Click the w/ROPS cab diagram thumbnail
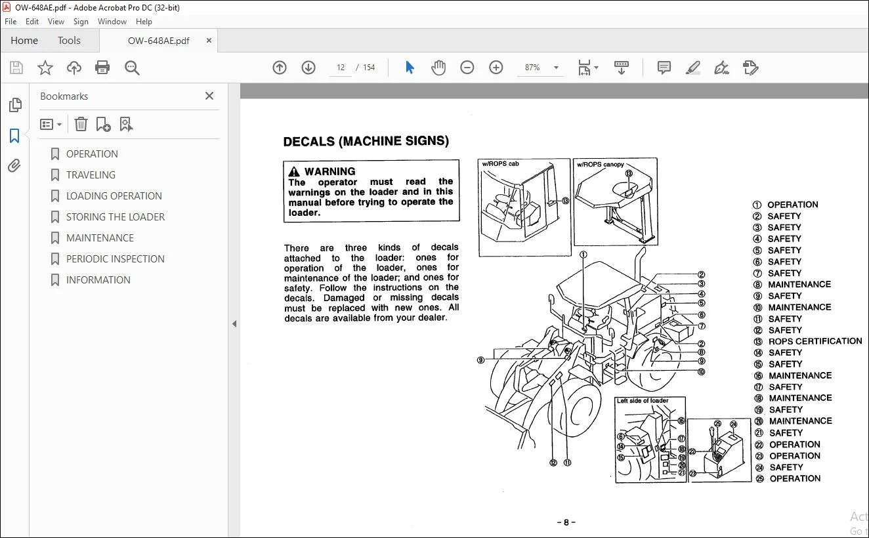The image size is (869, 538). (524, 207)
